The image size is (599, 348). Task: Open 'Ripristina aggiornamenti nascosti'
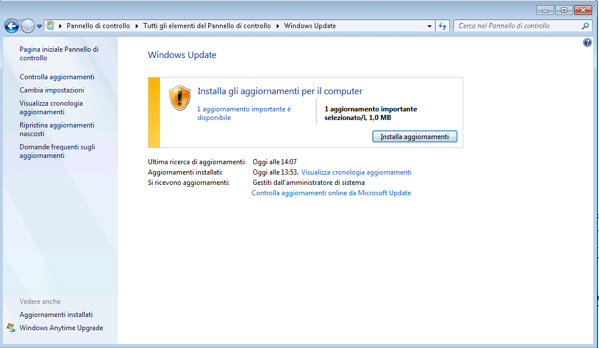click(57, 129)
